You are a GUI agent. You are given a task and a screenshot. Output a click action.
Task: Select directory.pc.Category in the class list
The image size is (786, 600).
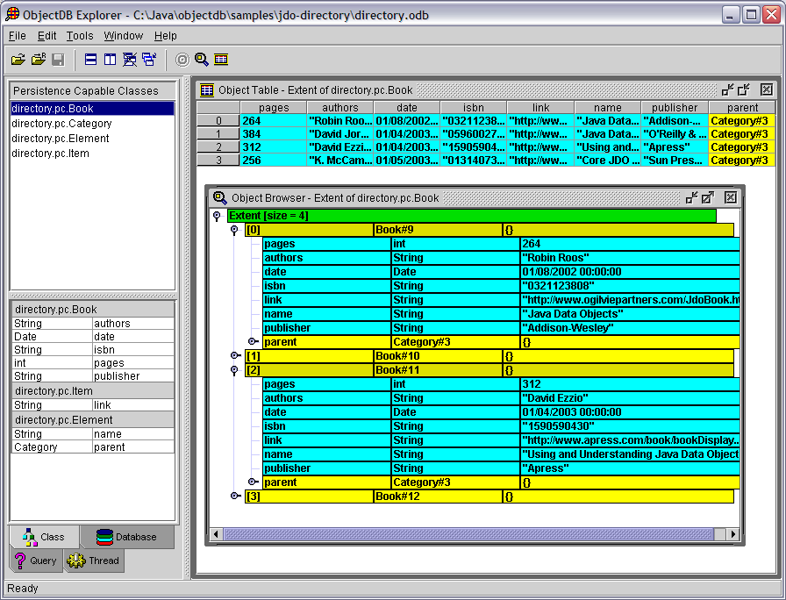pos(61,124)
